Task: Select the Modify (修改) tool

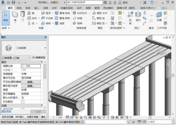Action: pos(5,18)
